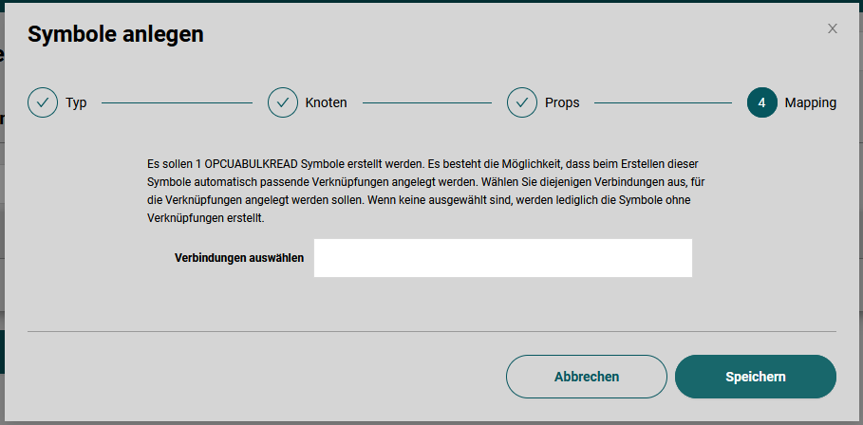
Task: Click the divider line above the Abbrechen button
Action: 432,331
